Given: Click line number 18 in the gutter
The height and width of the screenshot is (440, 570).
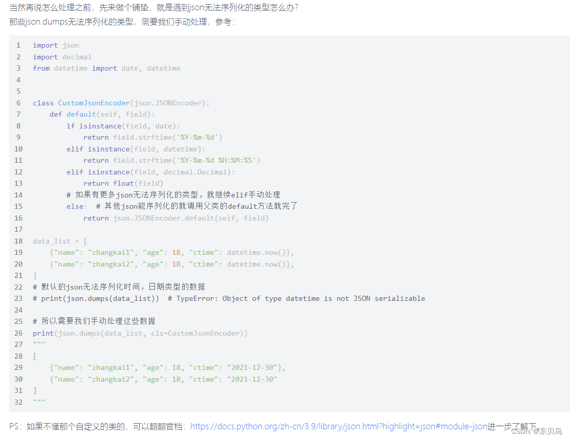Looking at the screenshot, I should point(18,241).
